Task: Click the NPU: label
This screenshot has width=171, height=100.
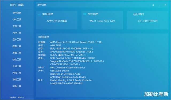Action: coord(41,67)
